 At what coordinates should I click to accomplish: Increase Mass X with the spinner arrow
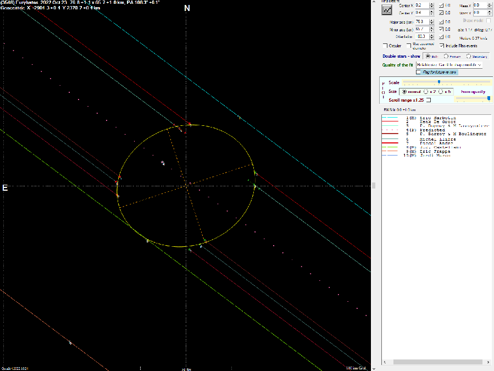point(490,3)
